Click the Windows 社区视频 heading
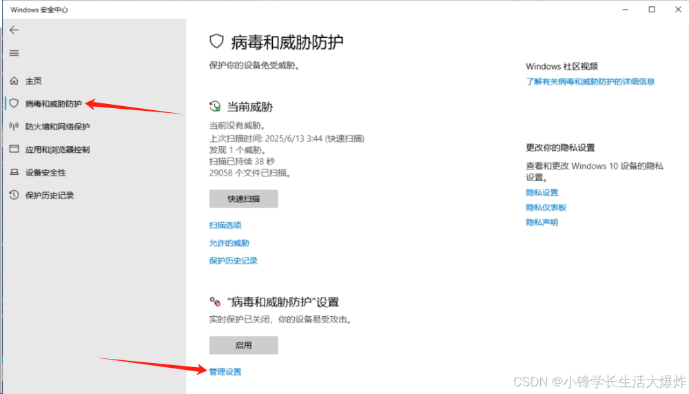 (x=562, y=66)
